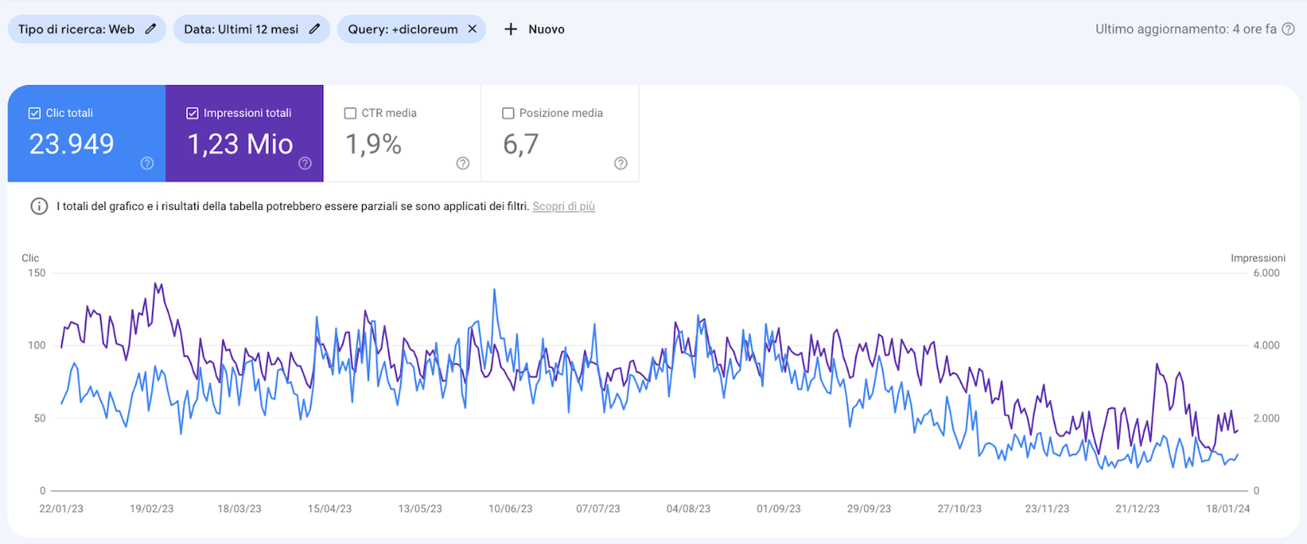This screenshot has height=544, width=1307.
Task: Click the 10/06/23 clicks peak on chart
Action: (494, 290)
